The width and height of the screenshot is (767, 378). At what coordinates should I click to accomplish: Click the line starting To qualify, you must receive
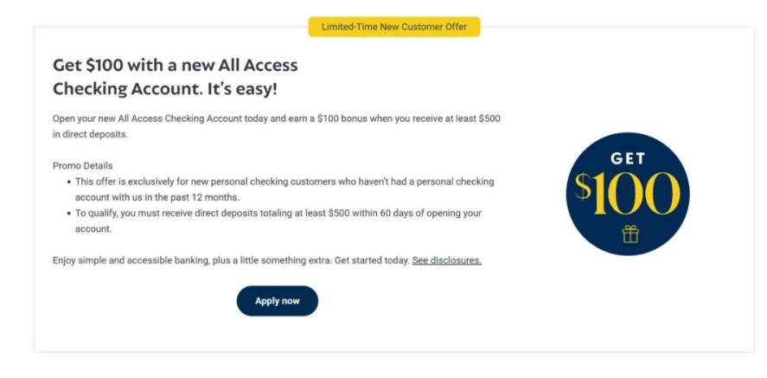pos(278,213)
